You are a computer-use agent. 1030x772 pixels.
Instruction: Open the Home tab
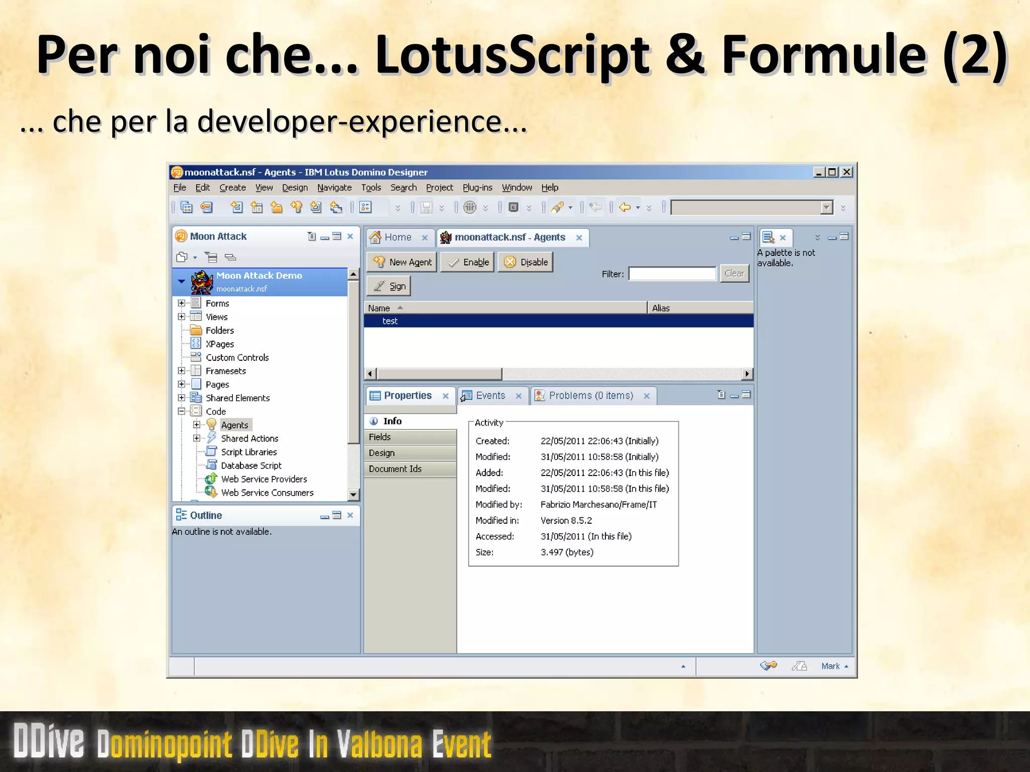pos(397,237)
